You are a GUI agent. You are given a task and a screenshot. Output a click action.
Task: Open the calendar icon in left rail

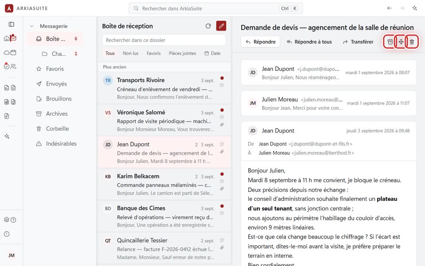(x=13, y=52)
